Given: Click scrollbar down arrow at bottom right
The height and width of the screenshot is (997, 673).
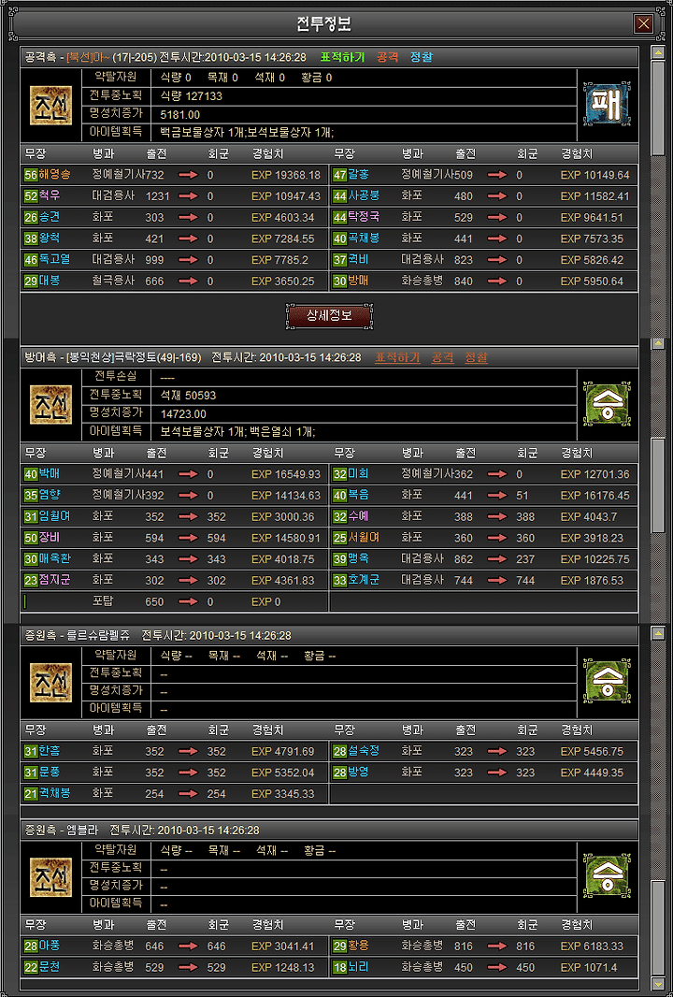Looking at the screenshot, I should tap(658, 985).
